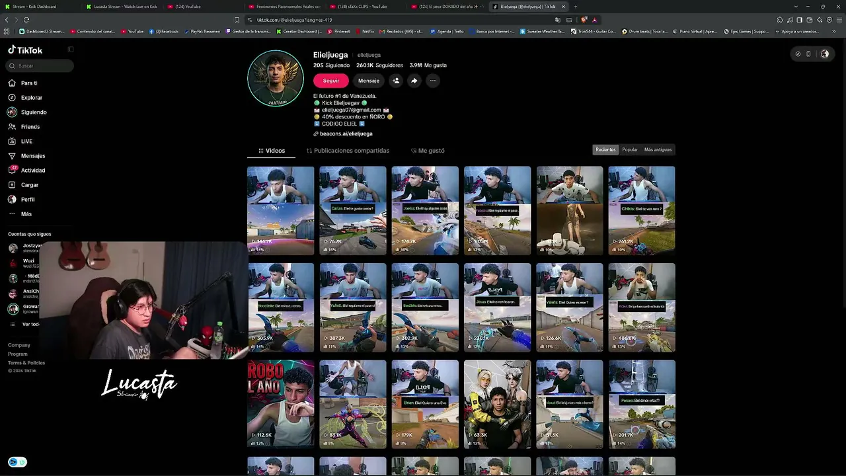
Task: Share the Elieljuega profile
Action: coord(414,81)
